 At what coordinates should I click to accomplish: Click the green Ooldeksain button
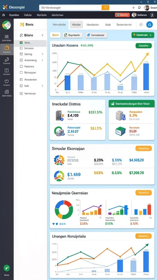pos(143,35)
